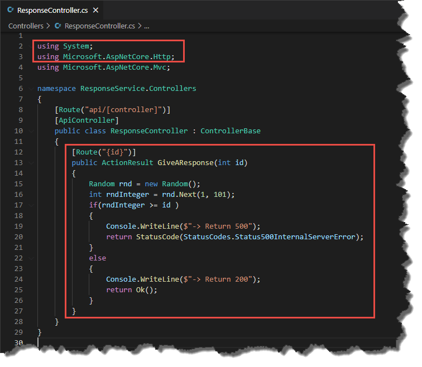Screen dimensions: 422x367
Task: Collapse the if block fold arrow on line 17
Action: tap(31, 205)
